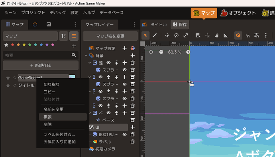Open left panel's three-dot options menu
Viewport: 275px width, 157px height.
(x=75, y=24)
